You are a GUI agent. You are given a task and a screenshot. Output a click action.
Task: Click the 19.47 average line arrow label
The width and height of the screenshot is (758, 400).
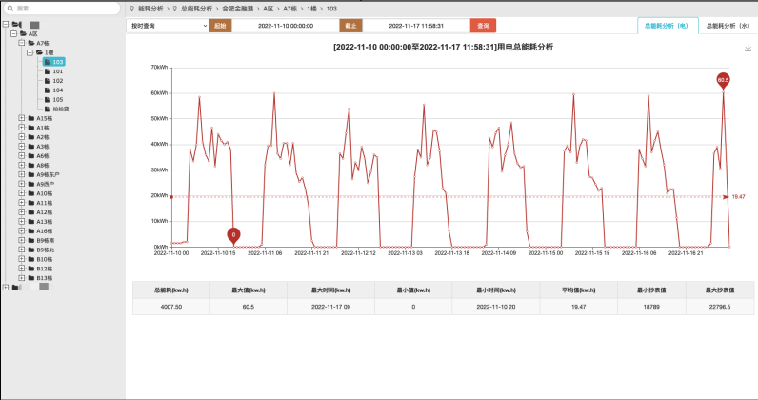737,196
